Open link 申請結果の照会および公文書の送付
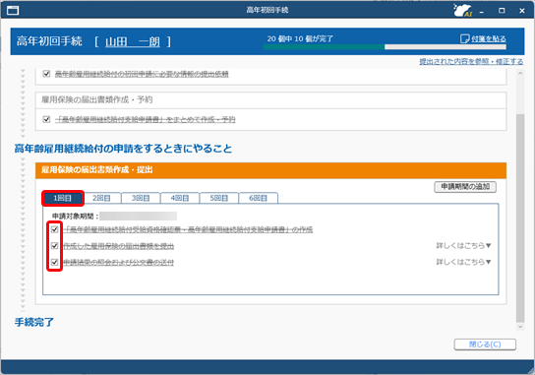Image resolution: width=535 pixels, height=375 pixels. (x=119, y=262)
